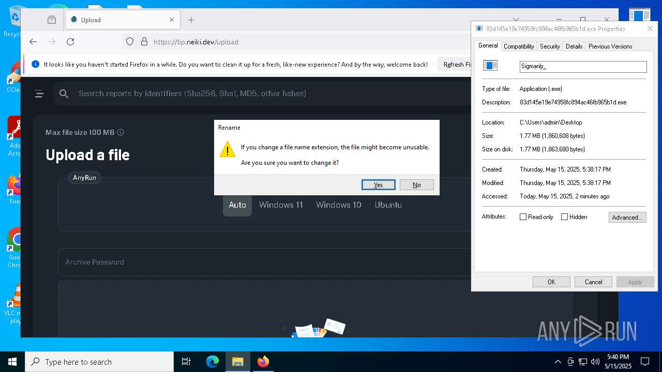This screenshot has height=372, width=662.
Task: Toggle the Hidden attribute checkbox
Action: pyautogui.click(x=564, y=217)
